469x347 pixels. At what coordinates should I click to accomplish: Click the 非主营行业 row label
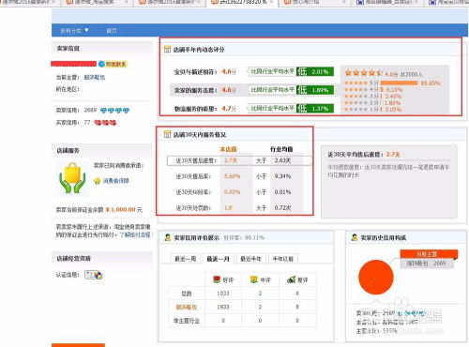click(187, 321)
